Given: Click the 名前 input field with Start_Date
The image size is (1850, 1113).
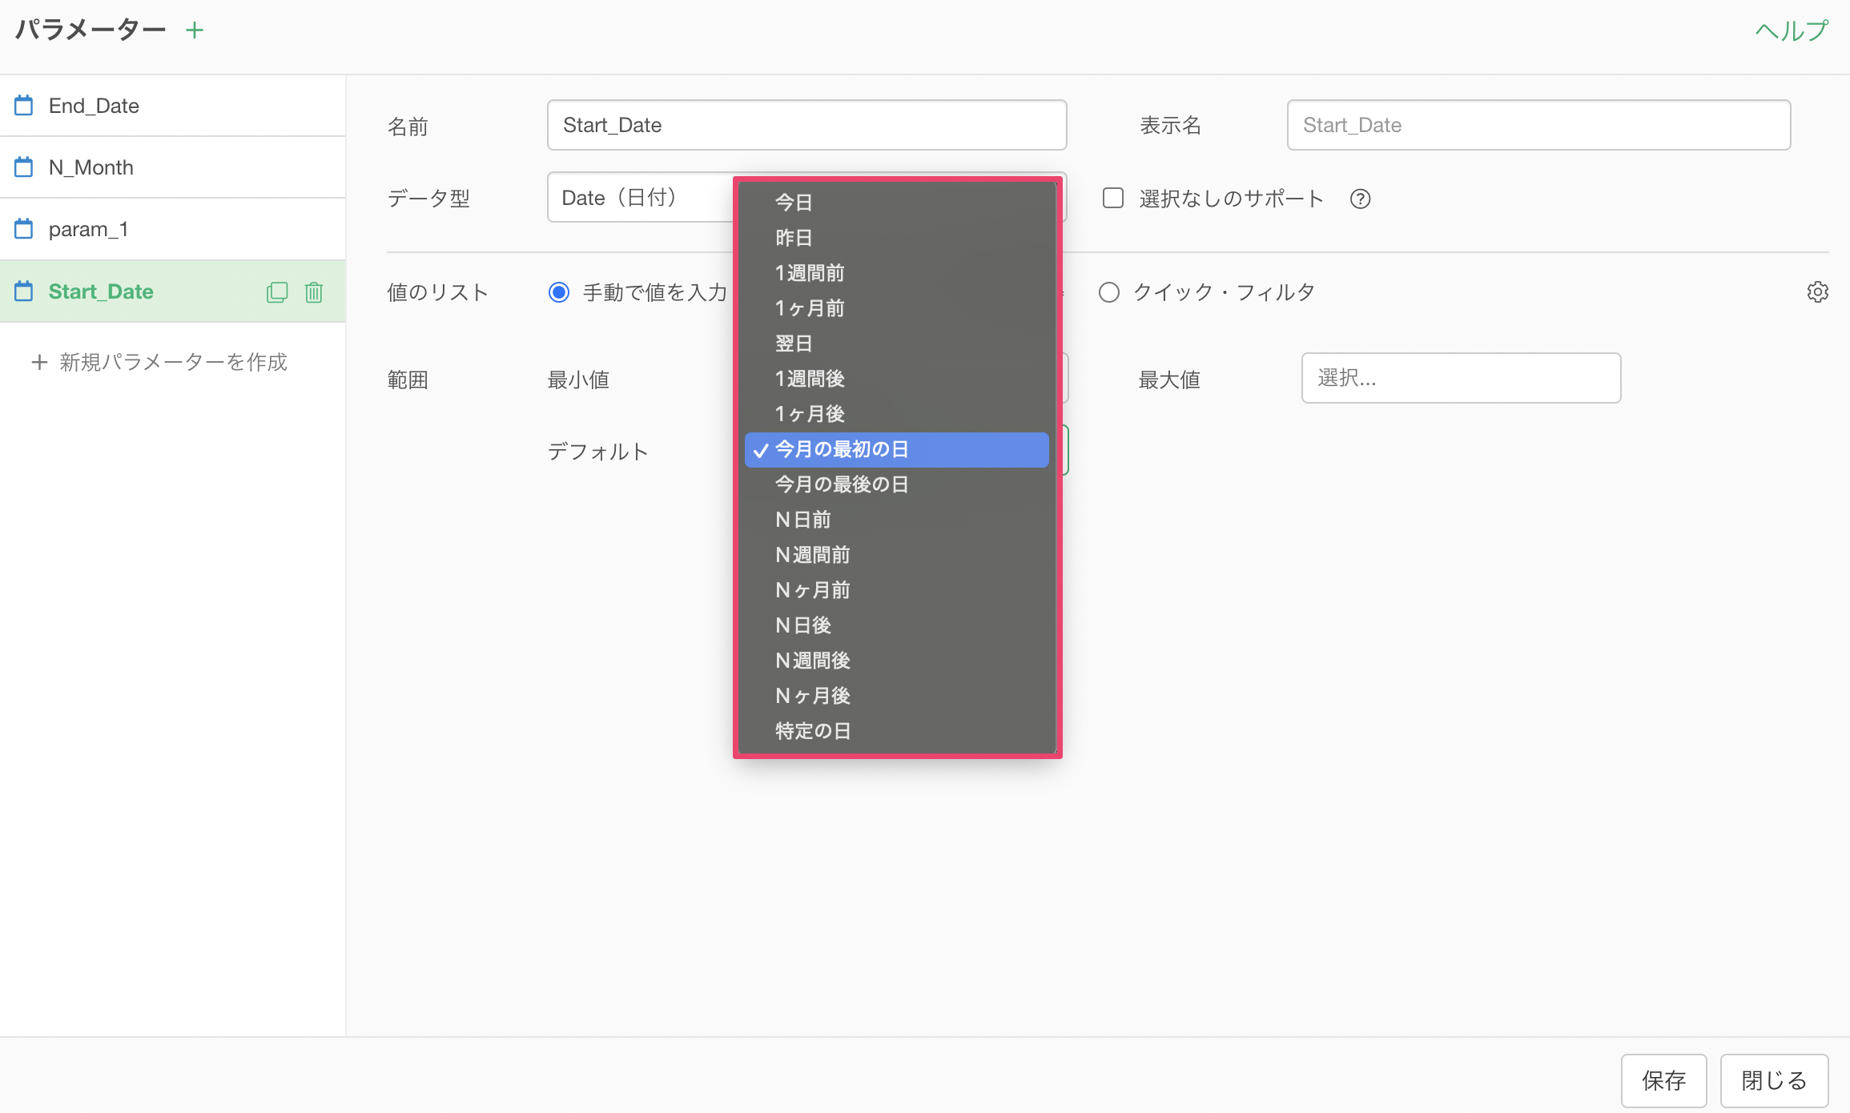Looking at the screenshot, I should click(806, 125).
